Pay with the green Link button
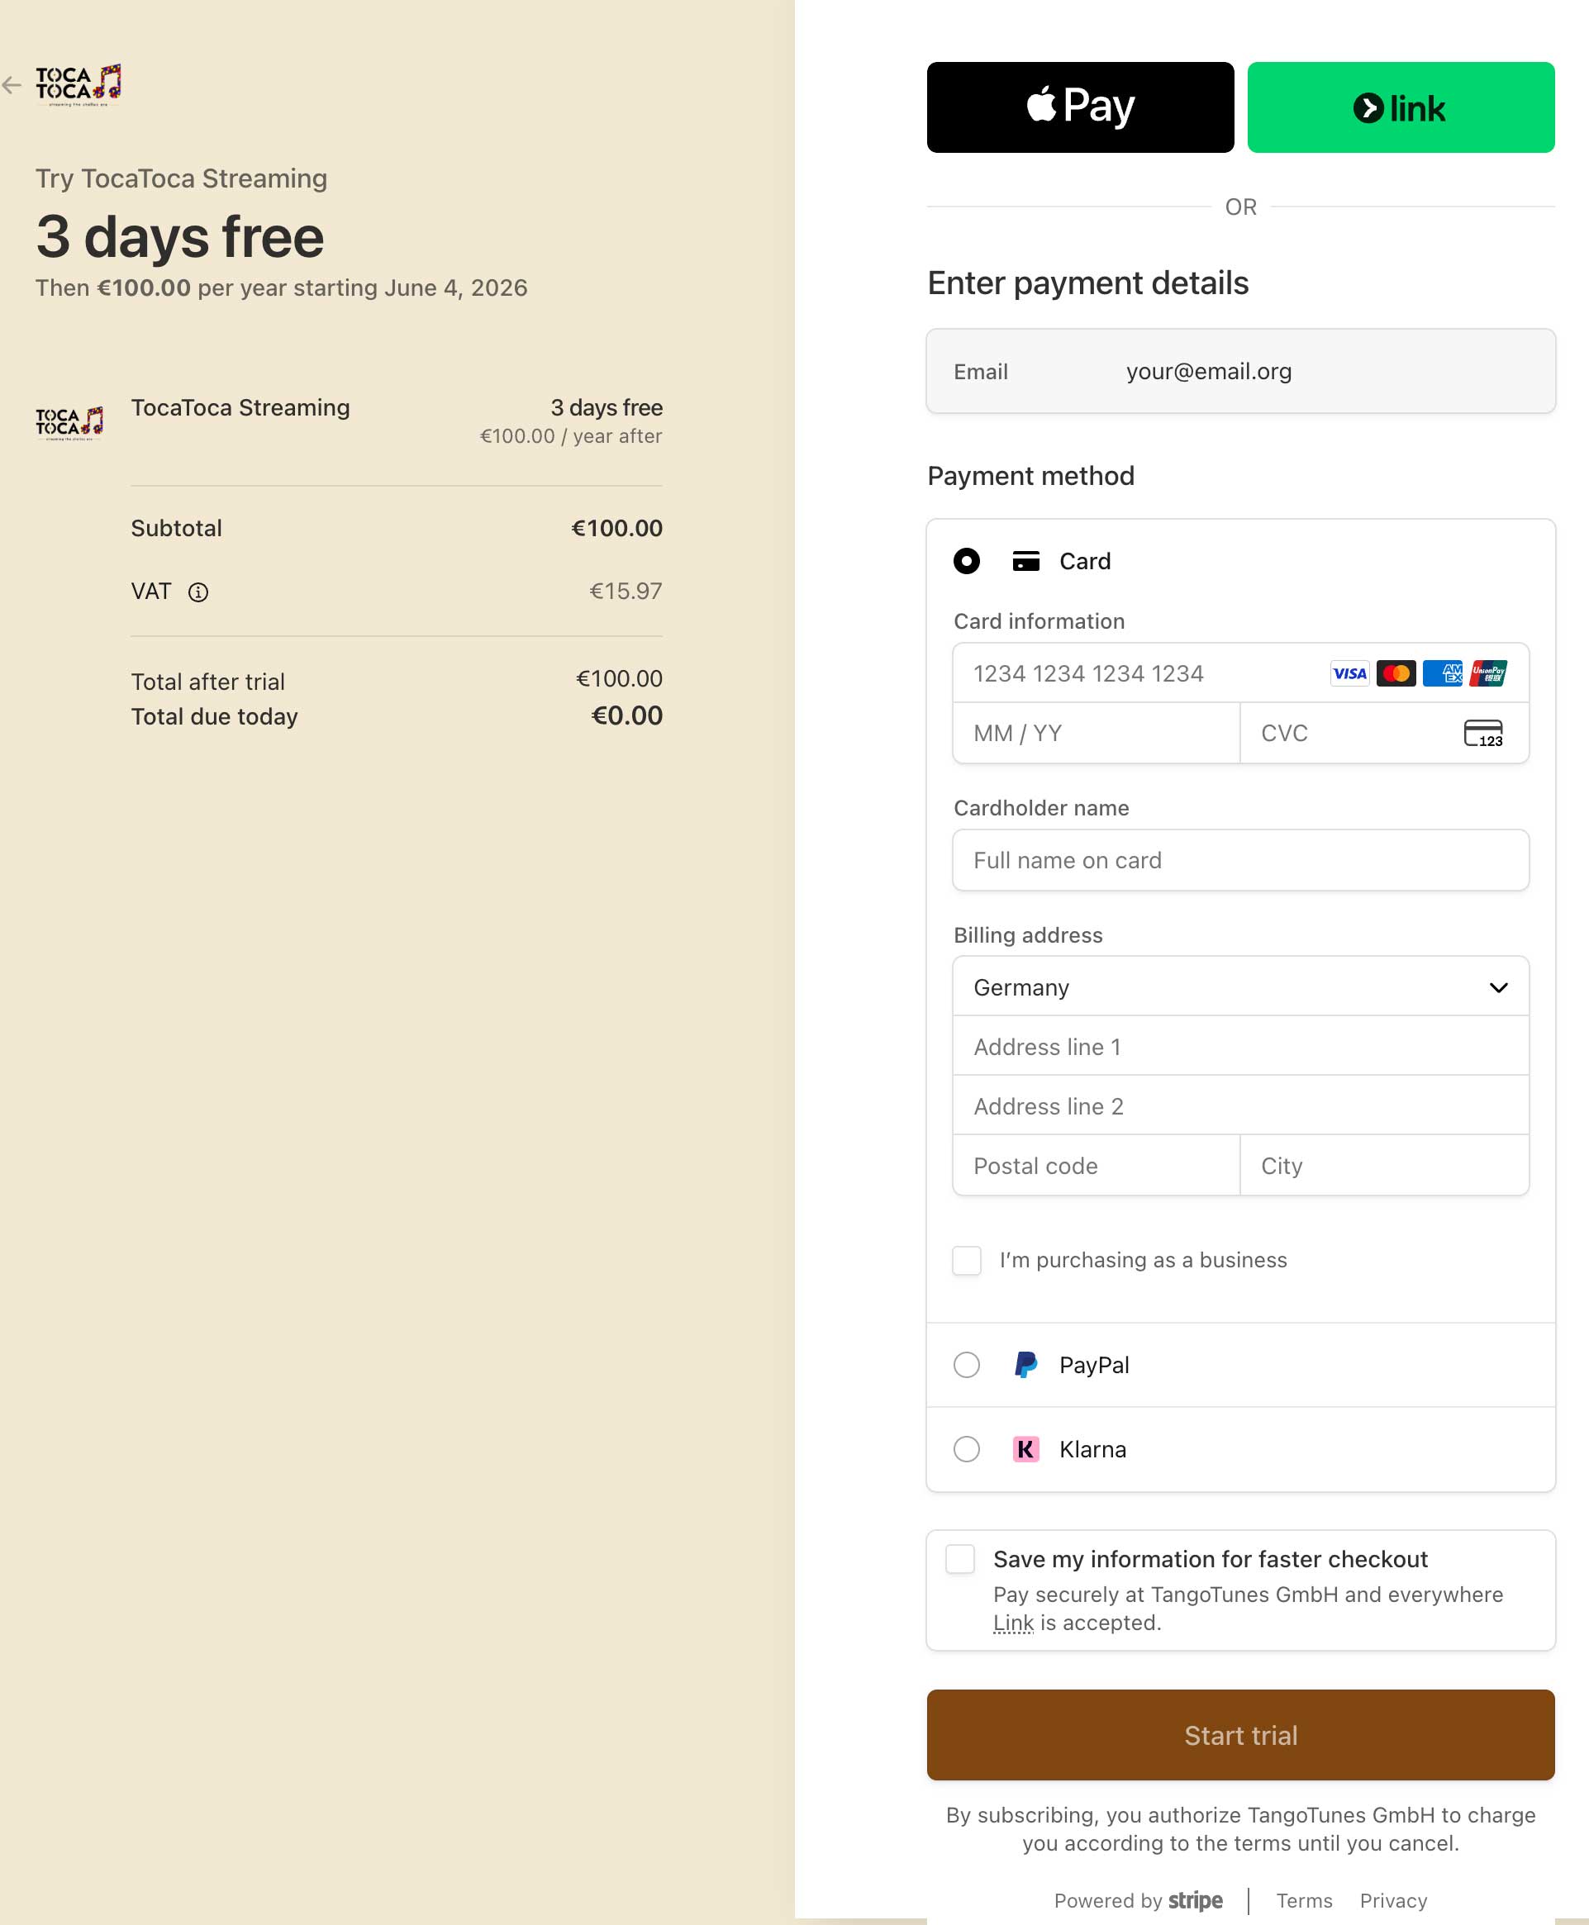The image size is (1589, 1925). coord(1401,107)
